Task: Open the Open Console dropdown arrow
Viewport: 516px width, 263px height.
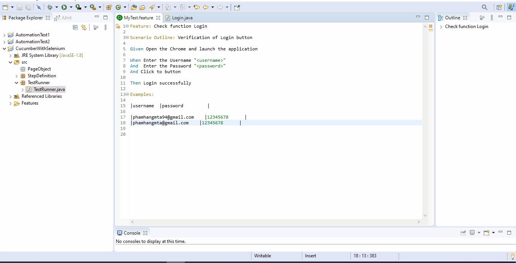Action: [493, 233]
